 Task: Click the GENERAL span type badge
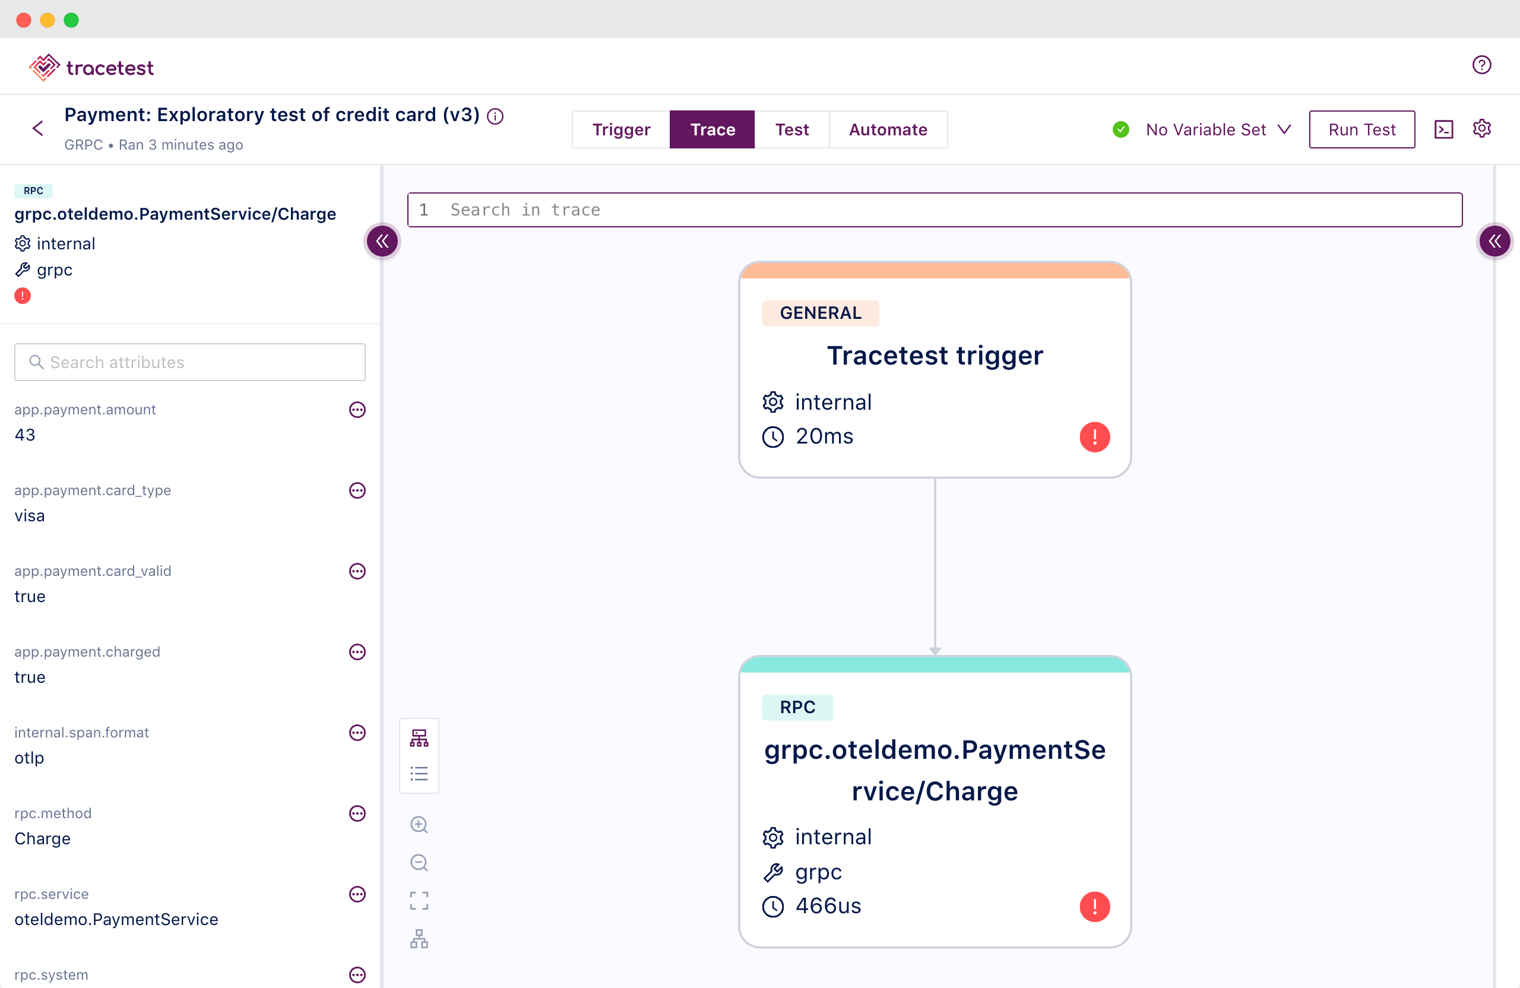[x=820, y=313]
